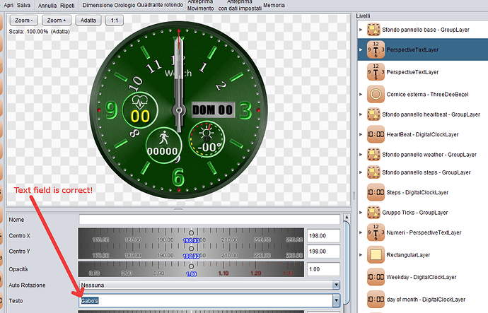Click the RectangularLayer icon
The image size is (488, 313).
[376, 255]
